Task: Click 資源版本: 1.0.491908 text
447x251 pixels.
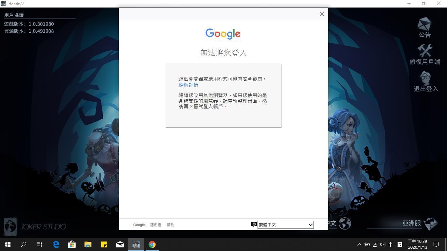Action: (x=29, y=31)
